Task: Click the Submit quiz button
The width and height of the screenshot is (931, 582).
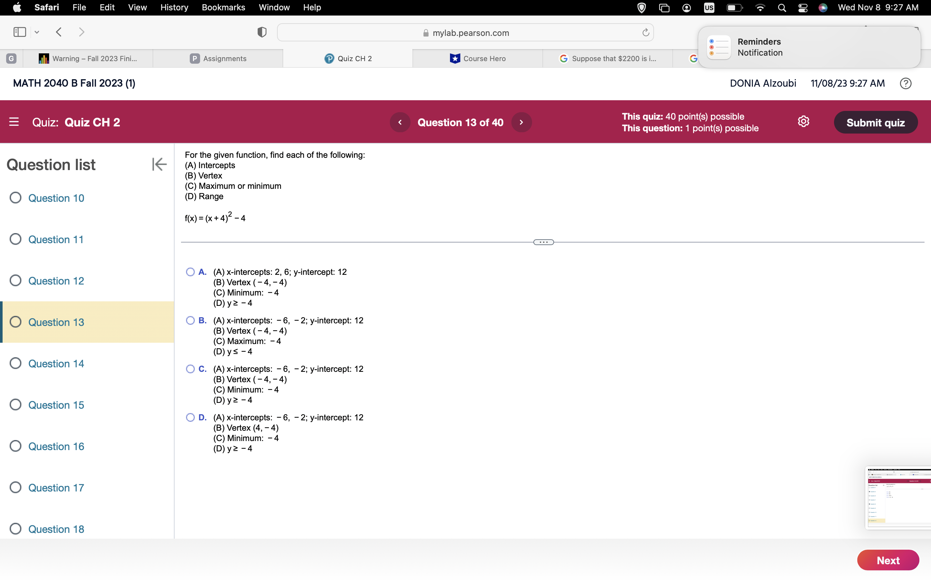Action: click(876, 122)
